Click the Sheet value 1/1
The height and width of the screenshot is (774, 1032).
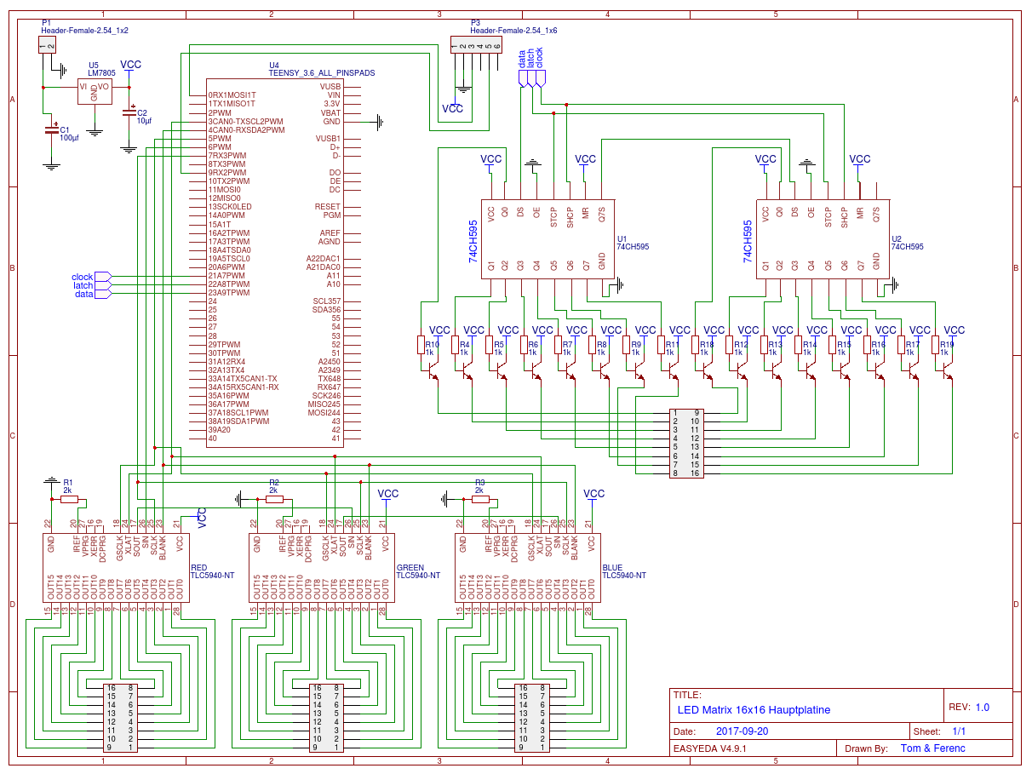point(959,731)
